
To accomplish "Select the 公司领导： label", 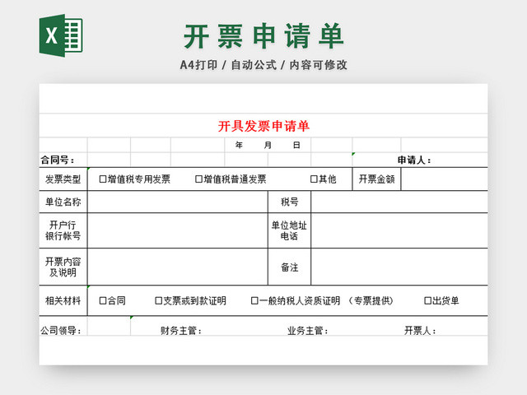I will pos(61,331).
